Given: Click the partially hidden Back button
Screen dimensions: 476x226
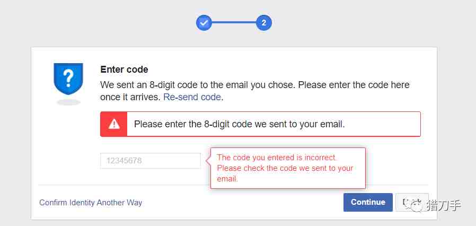Looking at the screenshot, I should [412, 202].
